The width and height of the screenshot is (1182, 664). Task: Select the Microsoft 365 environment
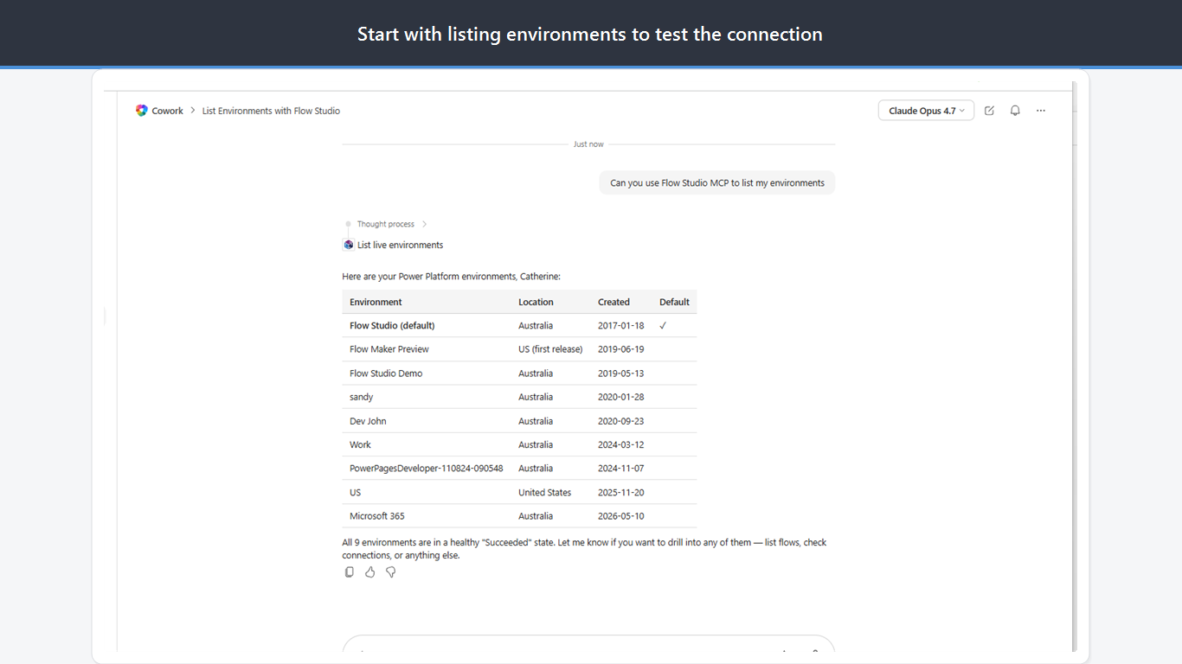click(377, 516)
